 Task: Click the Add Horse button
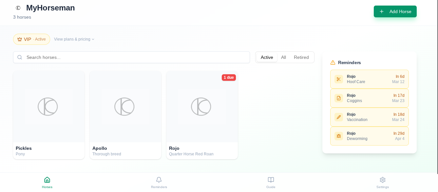395,11
